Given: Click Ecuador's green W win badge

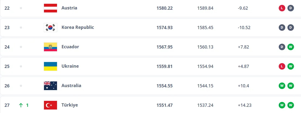Looking at the screenshot, I should pos(290,47).
